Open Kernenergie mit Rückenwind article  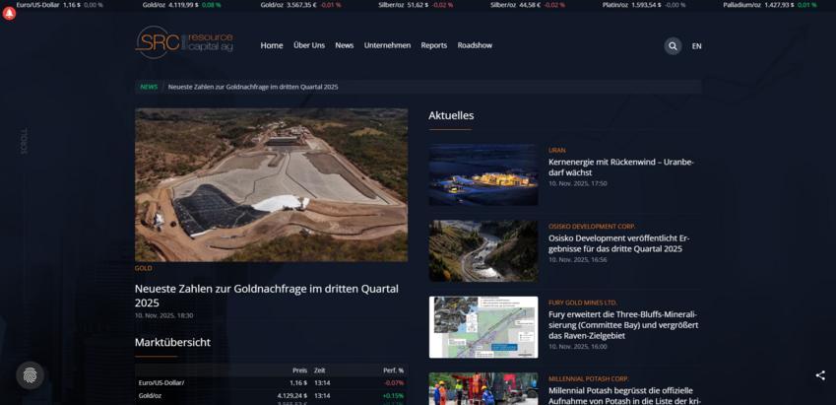pos(621,167)
